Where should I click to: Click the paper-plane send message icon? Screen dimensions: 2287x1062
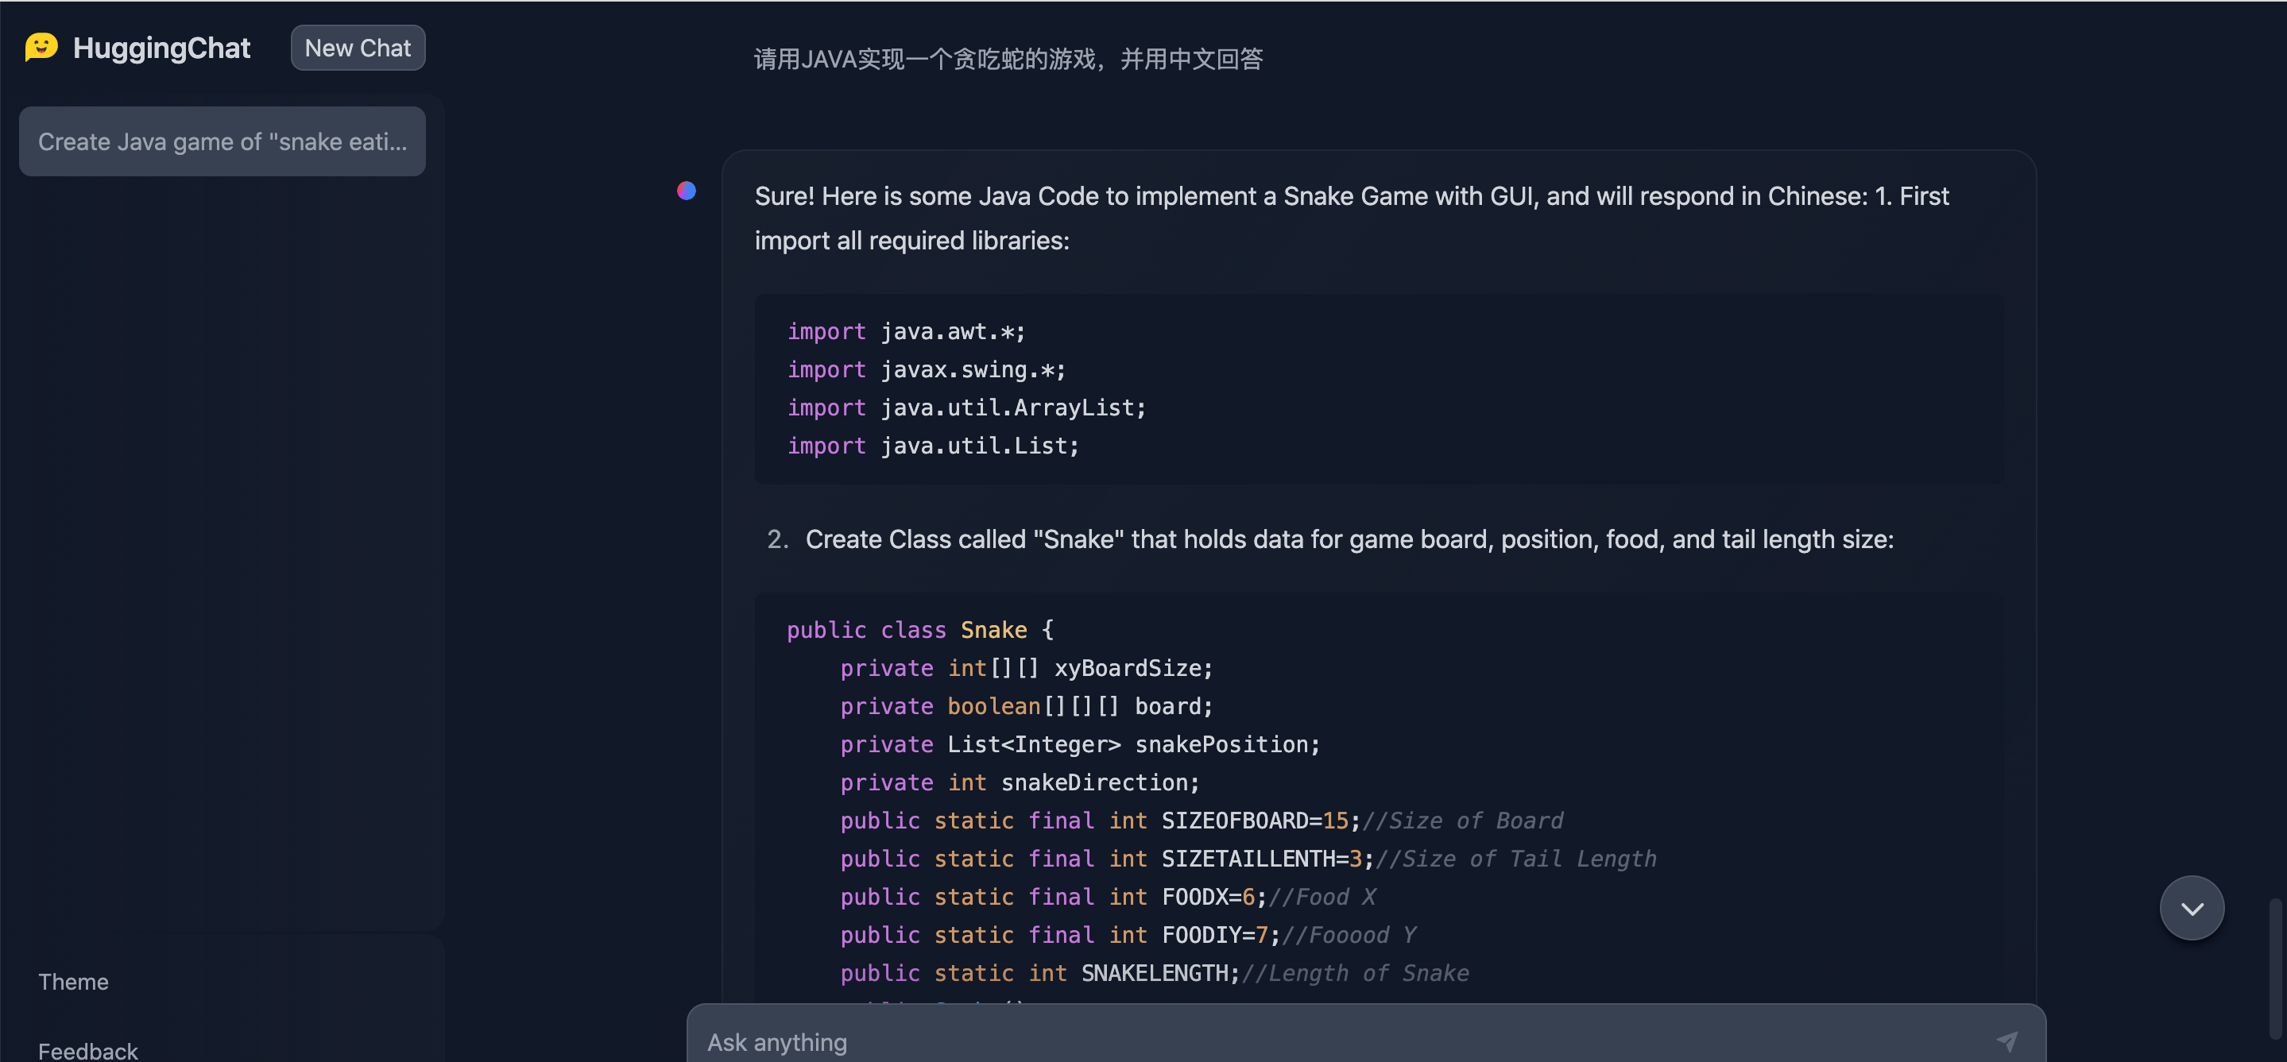coord(2006,1041)
